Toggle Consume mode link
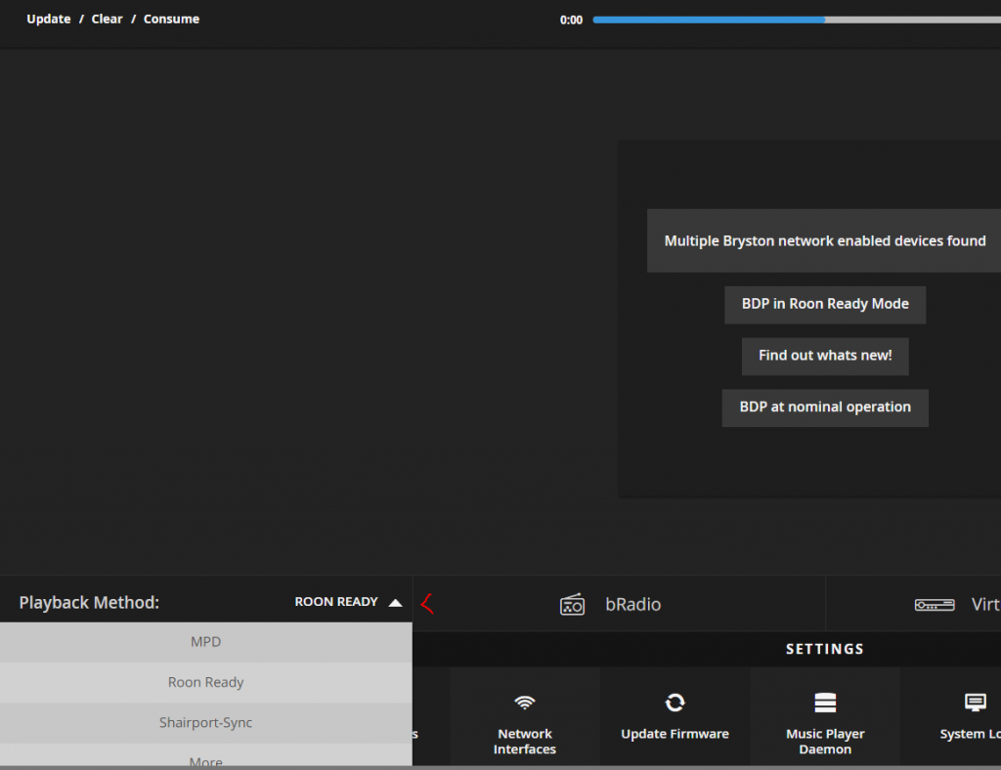Image resolution: width=1001 pixels, height=770 pixels. [171, 20]
